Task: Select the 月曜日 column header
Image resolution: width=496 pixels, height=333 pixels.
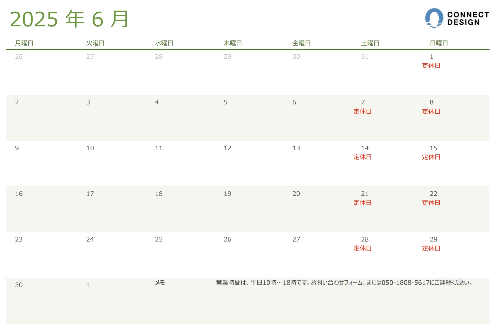Action: [24, 43]
